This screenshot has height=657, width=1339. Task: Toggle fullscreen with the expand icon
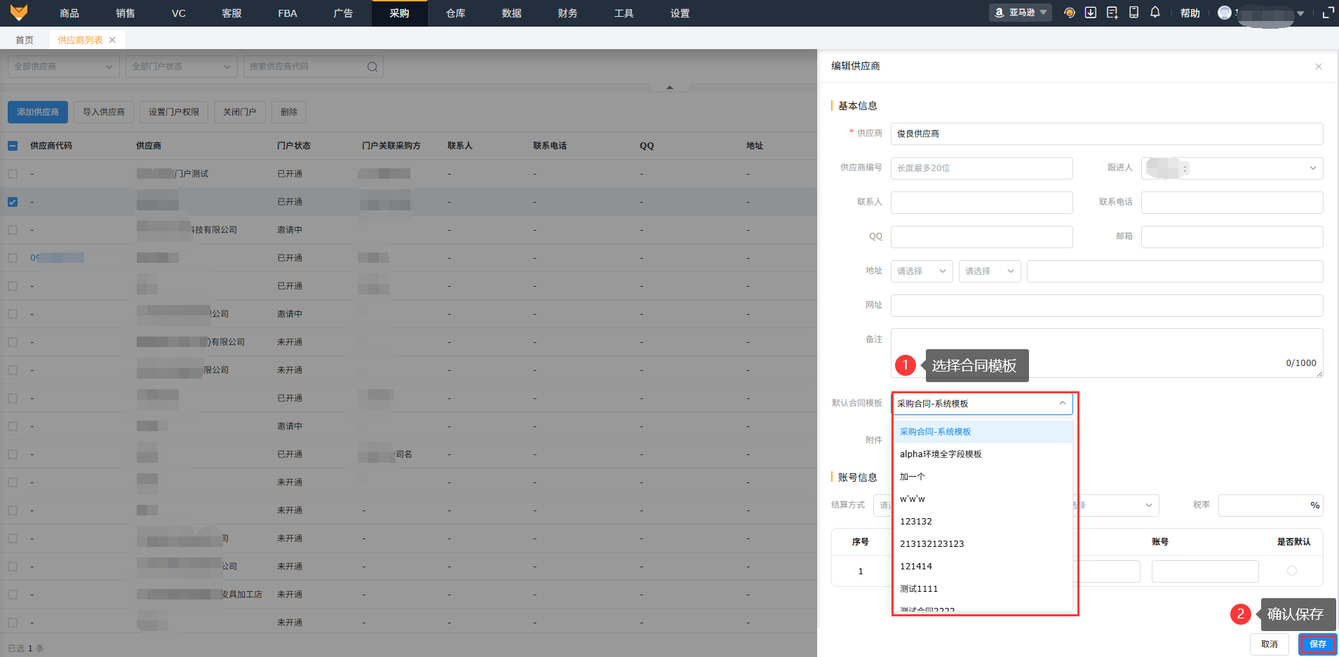click(x=1328, y=13)
